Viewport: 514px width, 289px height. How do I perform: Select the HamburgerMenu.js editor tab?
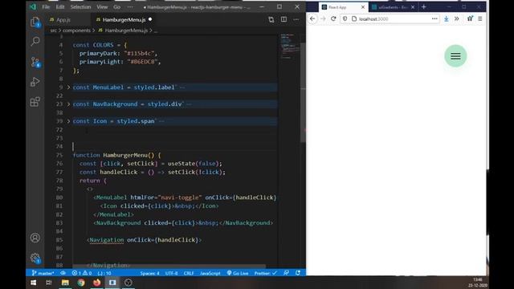point(124,19)
